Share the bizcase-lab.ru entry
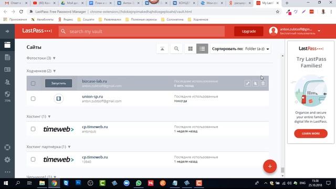 tap(255, 83)
